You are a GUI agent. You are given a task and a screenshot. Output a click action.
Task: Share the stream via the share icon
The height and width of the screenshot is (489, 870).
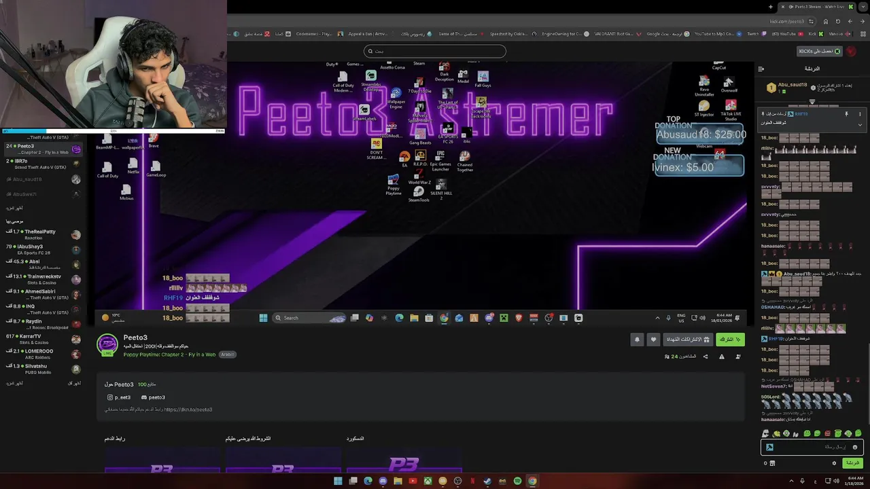(706, 357)
